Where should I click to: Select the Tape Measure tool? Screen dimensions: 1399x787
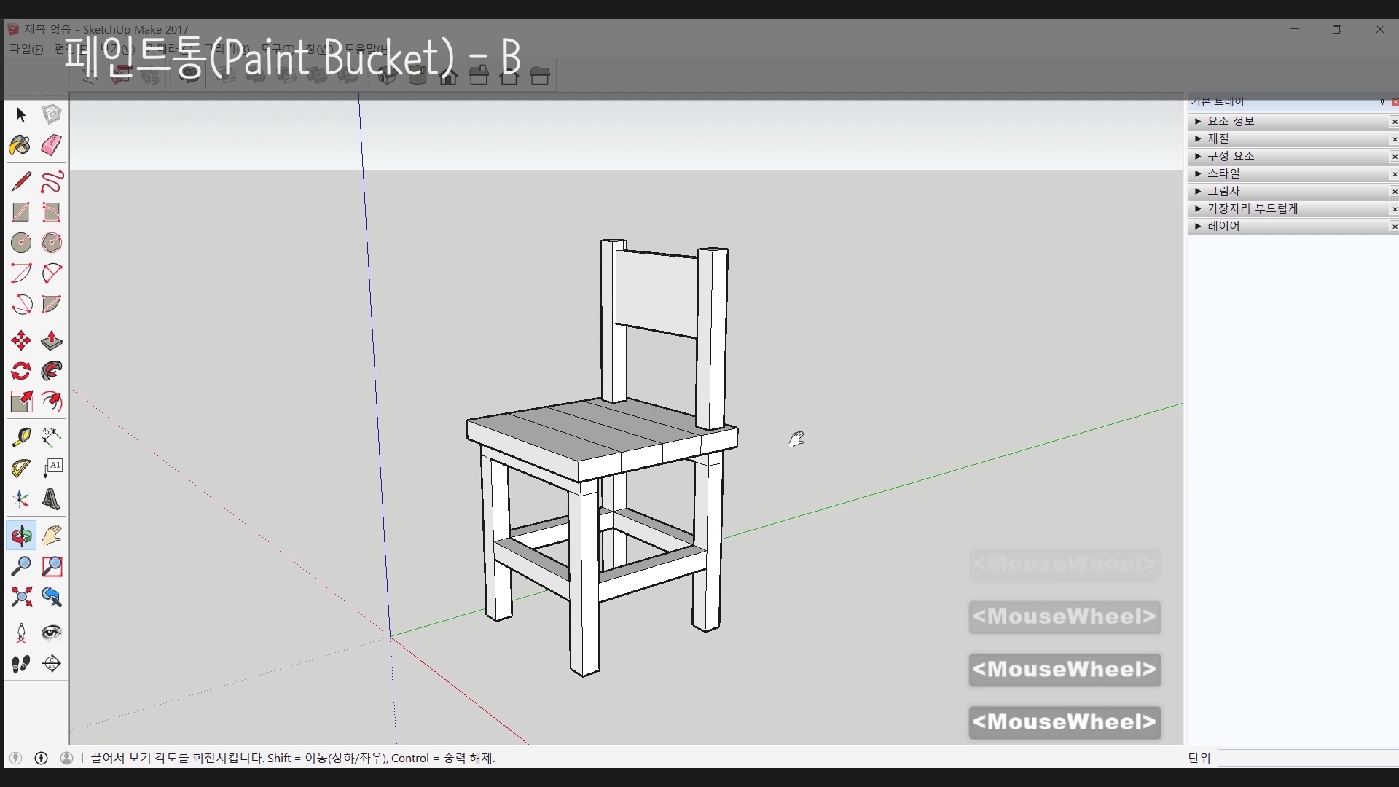(20, 437)
